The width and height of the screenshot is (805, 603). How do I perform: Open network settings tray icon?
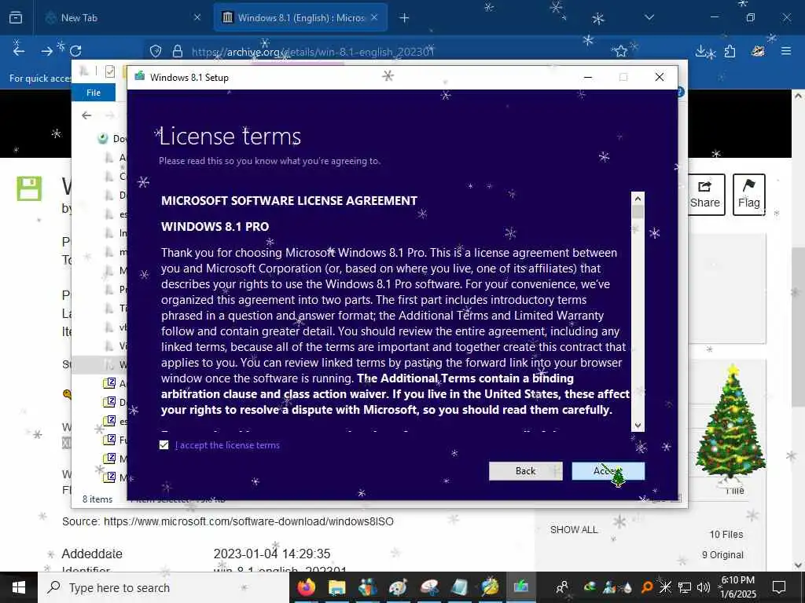(x=685, y=587)
